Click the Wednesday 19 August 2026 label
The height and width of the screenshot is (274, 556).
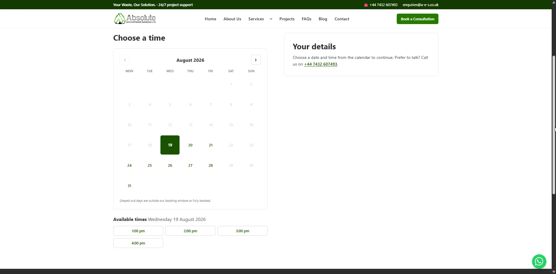[177, 219]
